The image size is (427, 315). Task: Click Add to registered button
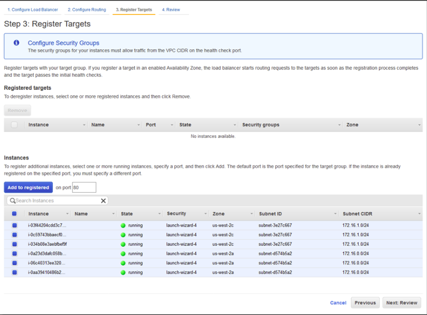point(29,188)
